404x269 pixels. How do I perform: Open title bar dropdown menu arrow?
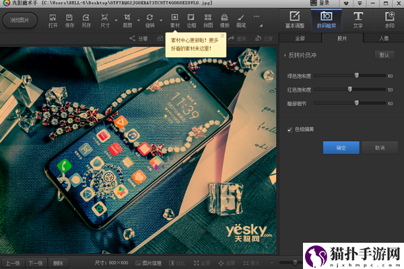click(360, 3)
